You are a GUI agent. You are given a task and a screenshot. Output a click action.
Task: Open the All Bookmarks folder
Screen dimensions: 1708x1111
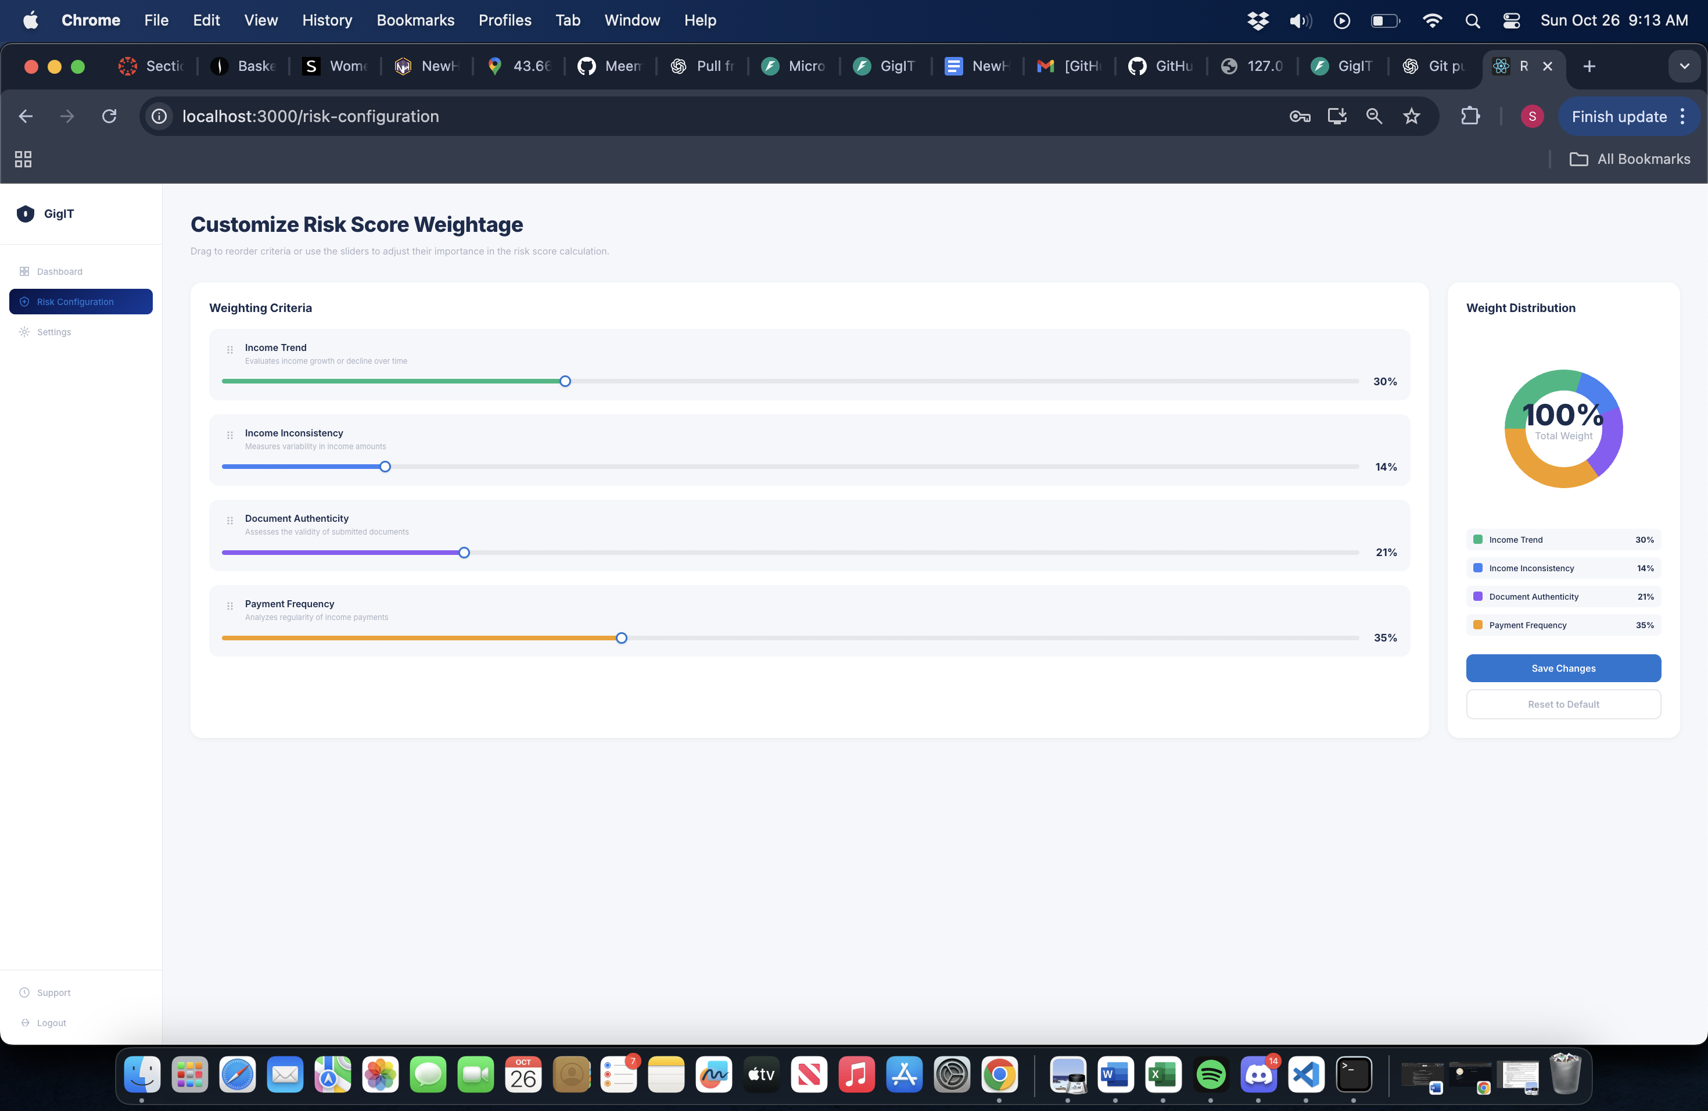coord(1630,159)
